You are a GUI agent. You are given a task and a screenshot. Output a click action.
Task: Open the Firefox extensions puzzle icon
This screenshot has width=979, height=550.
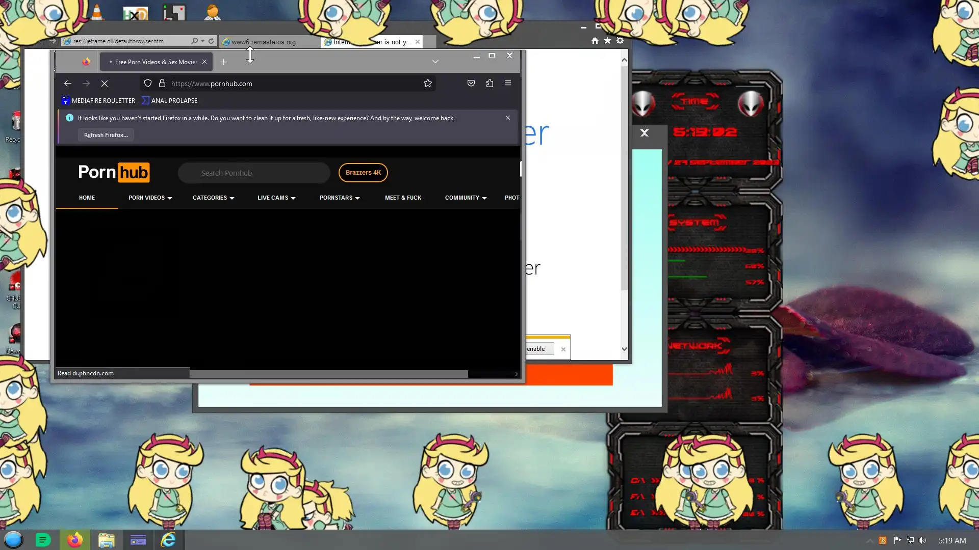[489, 83]
